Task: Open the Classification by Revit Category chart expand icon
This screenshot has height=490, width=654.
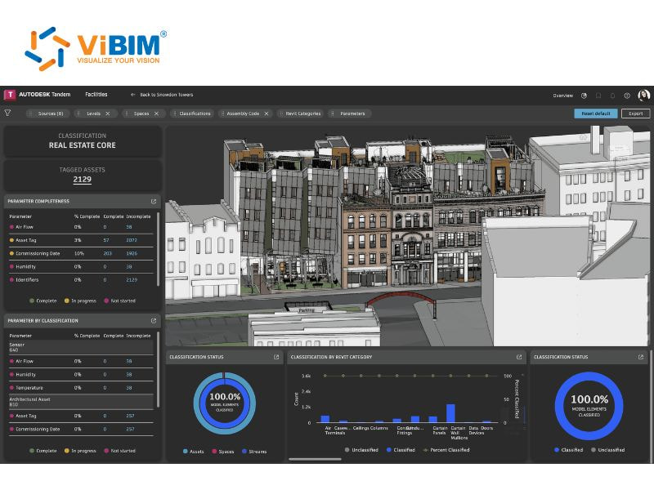Action: click(x=519, y=357)
